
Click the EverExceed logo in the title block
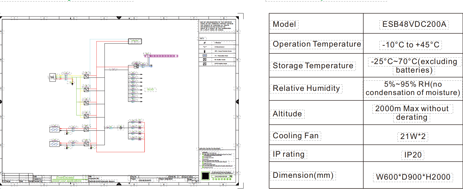65,178
